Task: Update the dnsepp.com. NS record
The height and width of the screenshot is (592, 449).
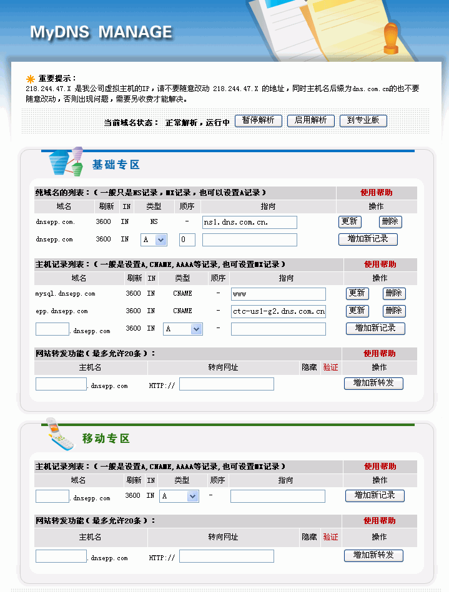Action: [x=350, y=221]
